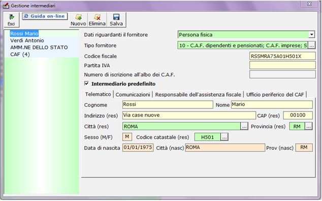Image resolution: width=322 pixels, height=201 pixels.
Task: Open Città (res) lookup ellipsis button
Action: pyautogui.click(x=244, y=126)
